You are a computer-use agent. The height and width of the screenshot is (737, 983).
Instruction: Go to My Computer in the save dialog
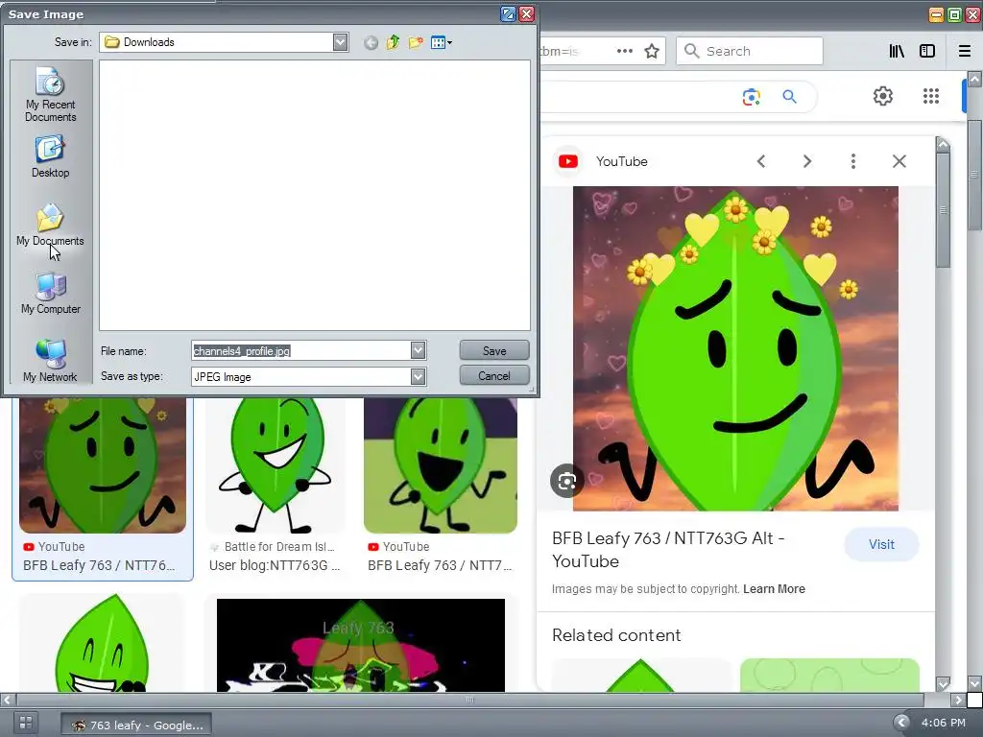(50, 294)
